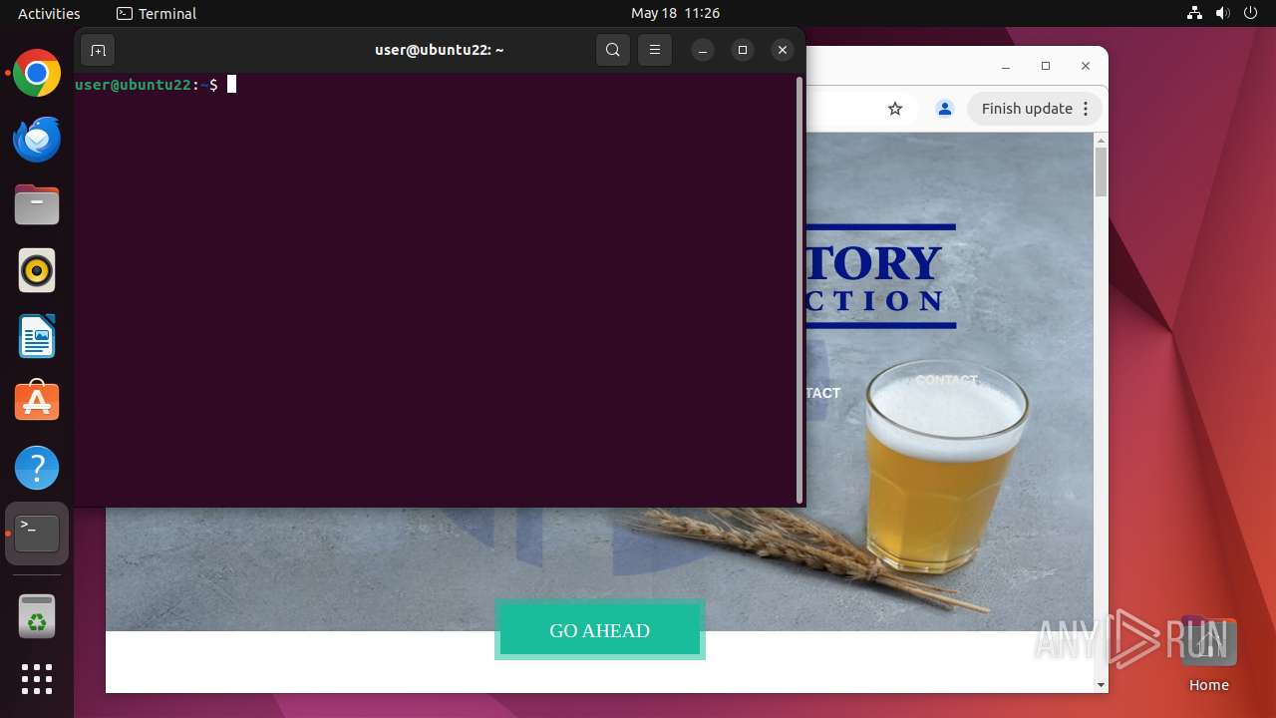Click the terminal title user@ubuntu22: ~
Viewport: 1276px width, 718px height.
[440, 50]
